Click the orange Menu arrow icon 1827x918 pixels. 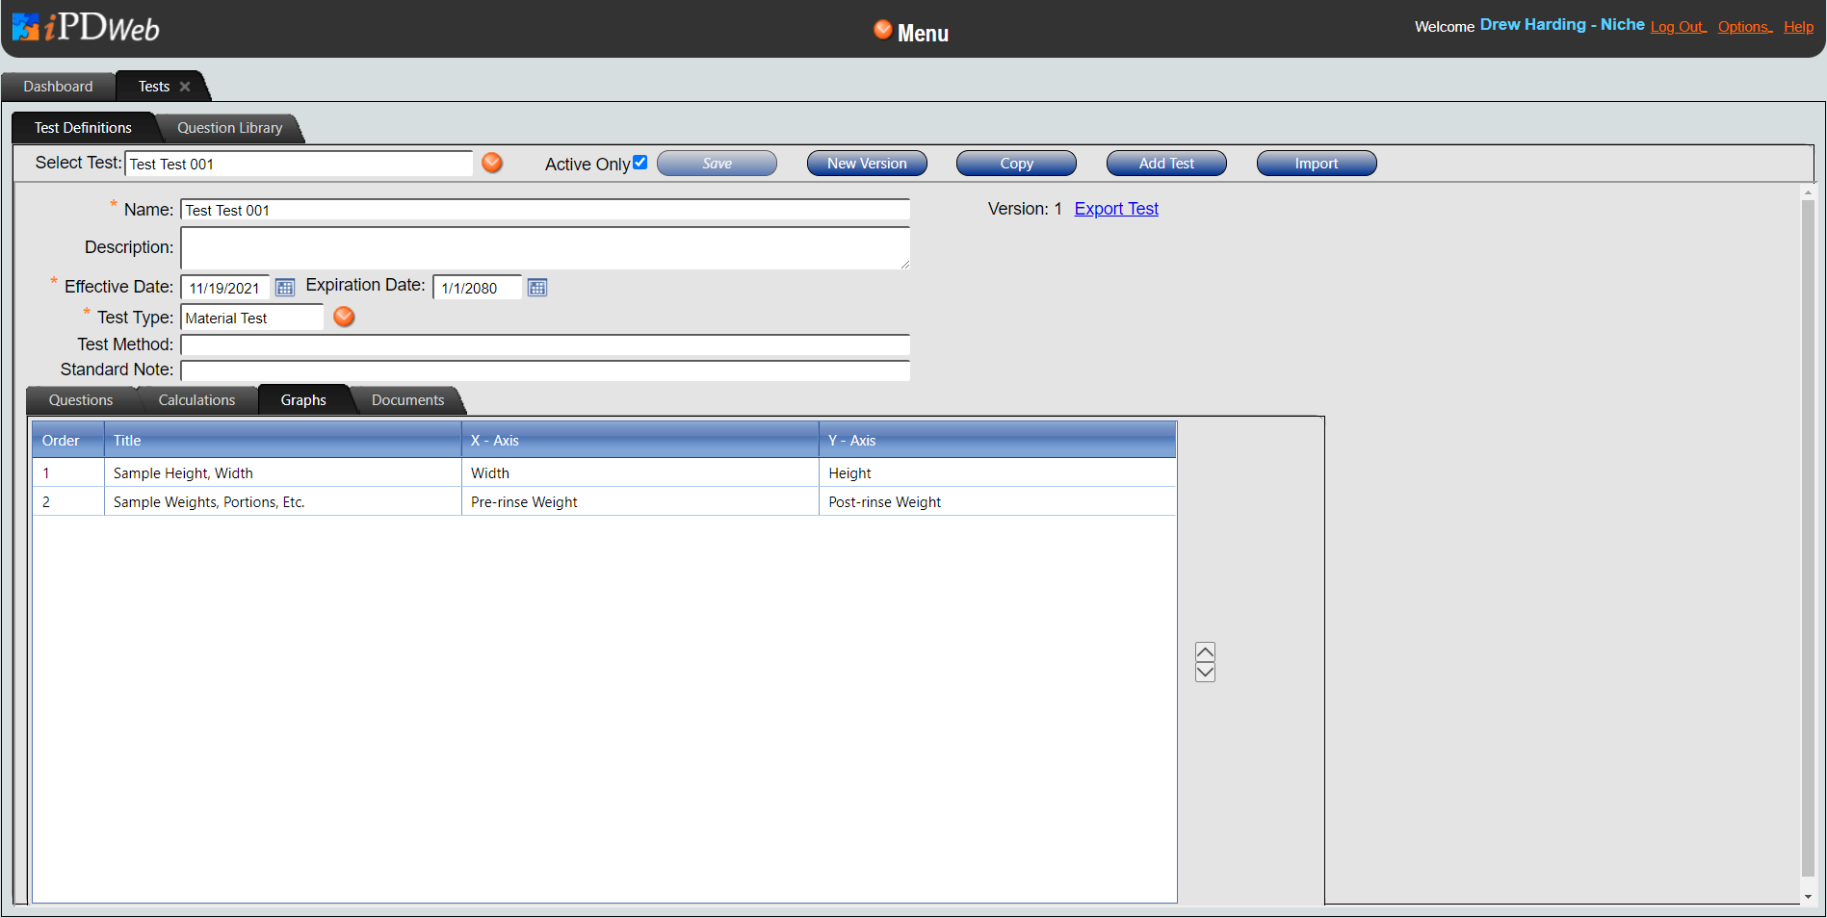click(x=882, y=30)
